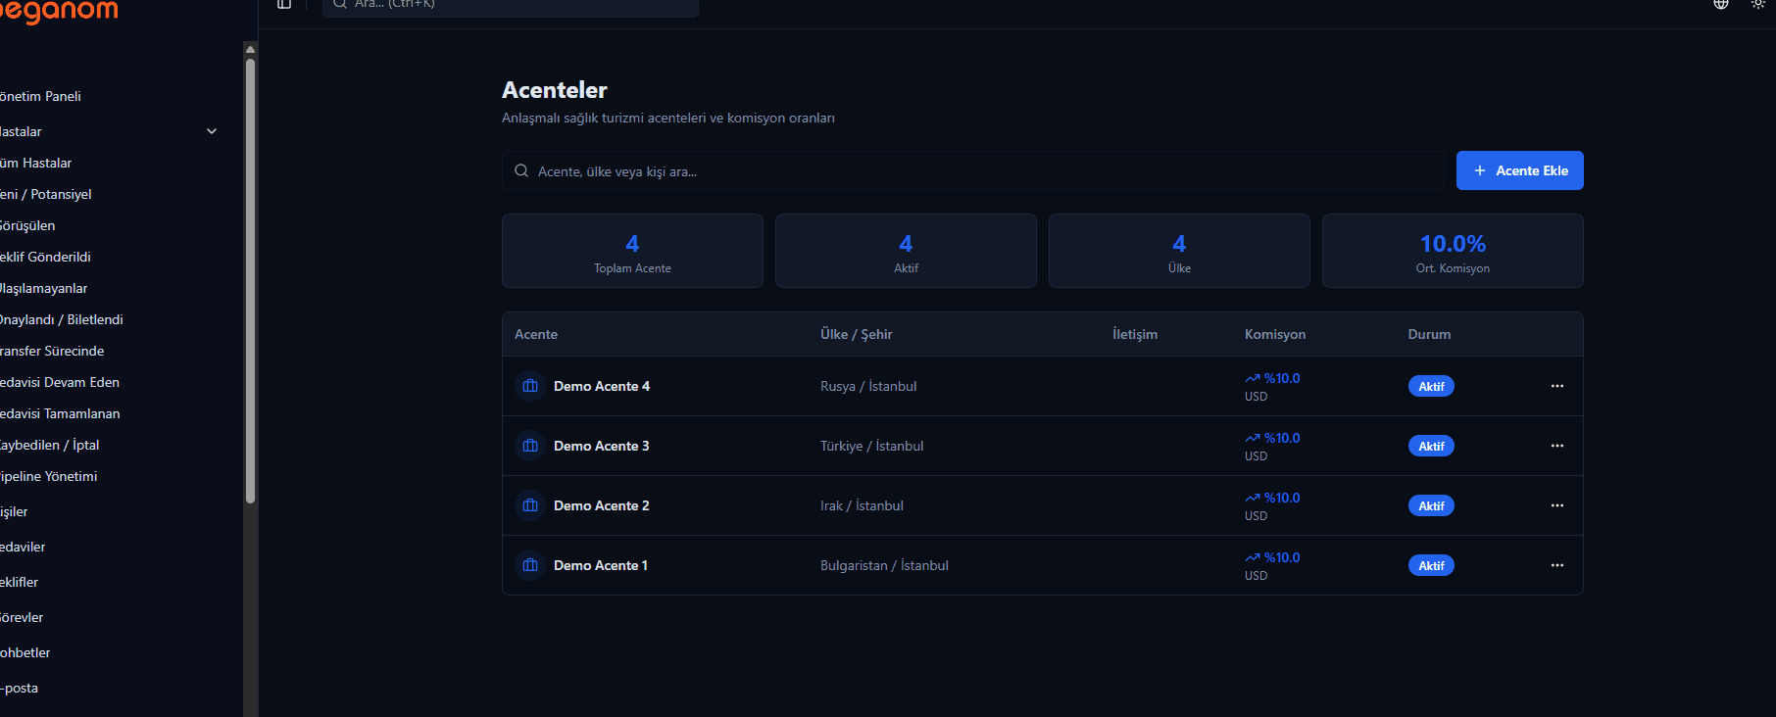Open Pipeline Yönetimi menu item
This screenshot has height=717, width=1776.
pyautogui.click(x=48, y=476)
